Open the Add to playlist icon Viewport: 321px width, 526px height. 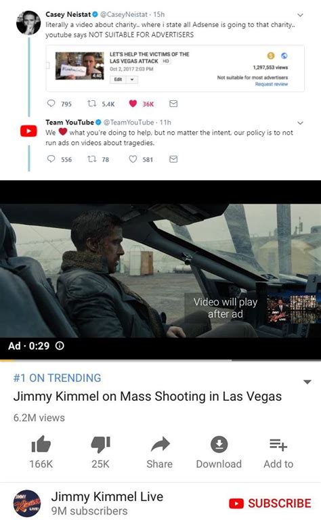click(x=278, y=445)
